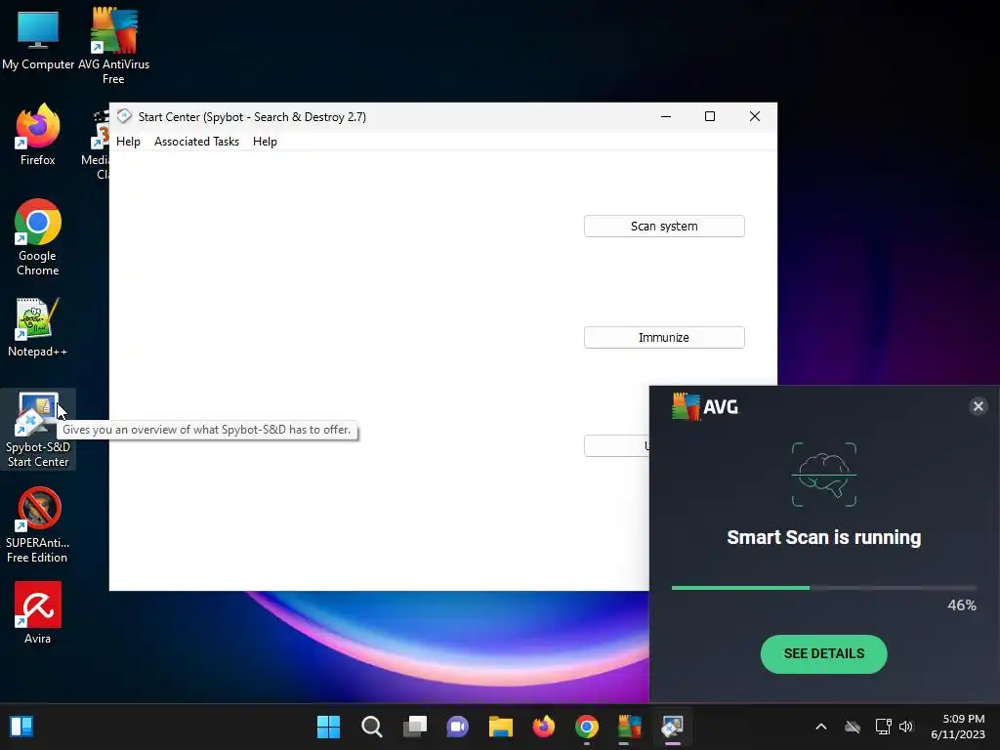
Task: Click the Scan system button
Action: point(664,227)
